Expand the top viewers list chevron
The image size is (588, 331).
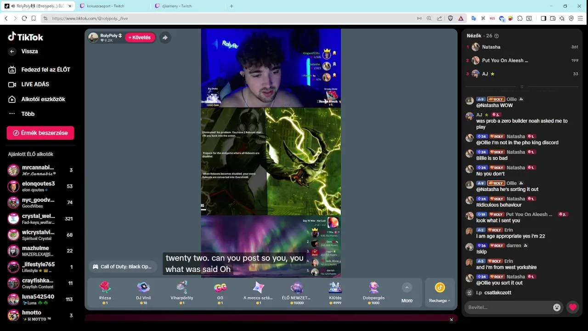522,87
